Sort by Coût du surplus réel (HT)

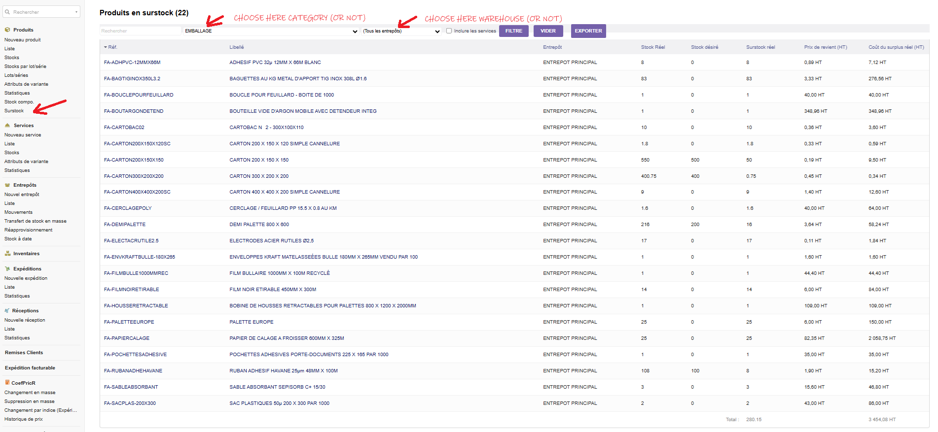click(897, 47)
